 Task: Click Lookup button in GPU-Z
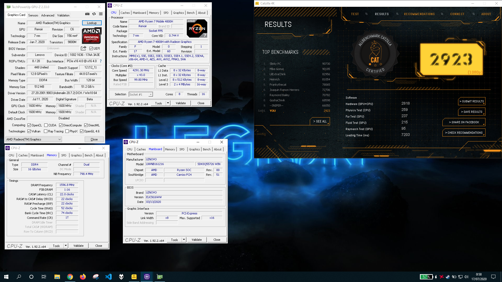tap(92, 23)
